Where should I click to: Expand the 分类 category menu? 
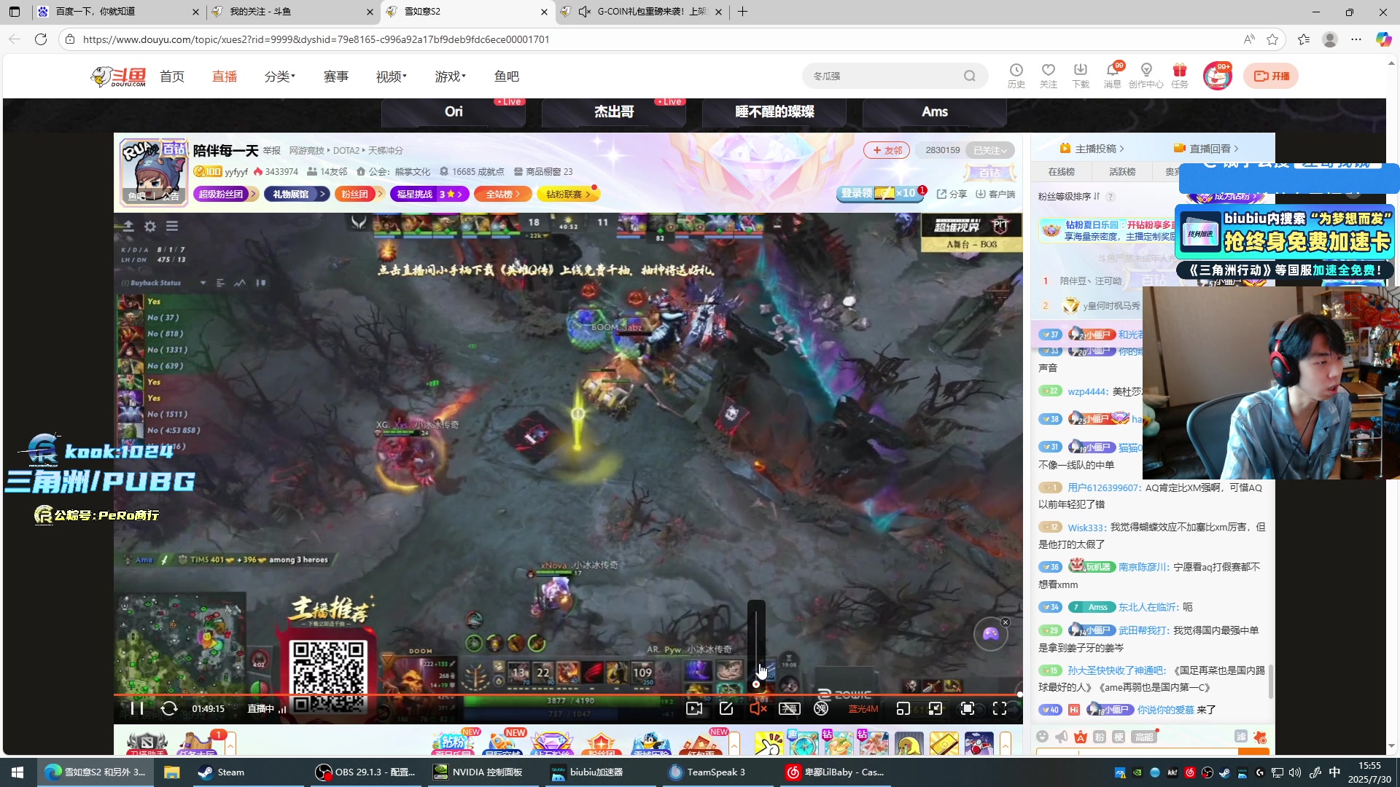tap(280, 77)
